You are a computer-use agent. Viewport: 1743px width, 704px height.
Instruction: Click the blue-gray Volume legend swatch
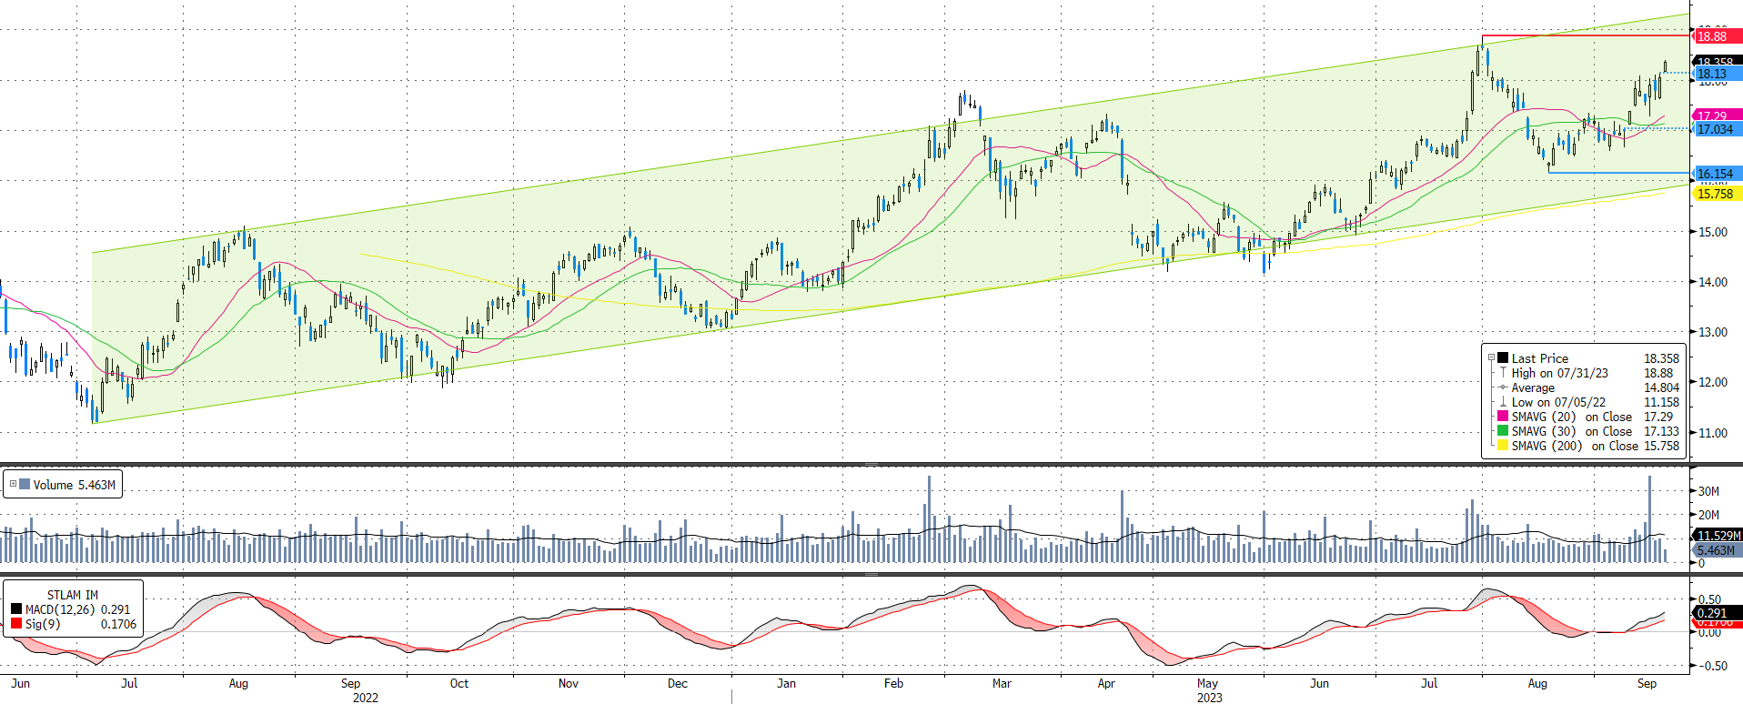24,484
